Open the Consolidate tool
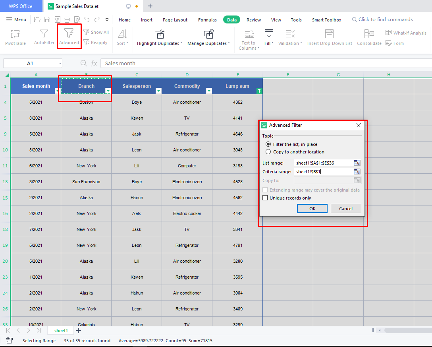 coord(369,37)
